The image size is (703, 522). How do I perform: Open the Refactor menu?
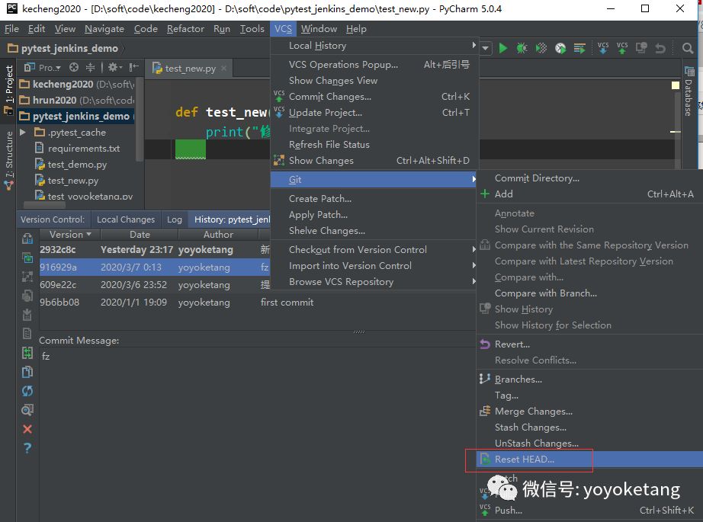(x=185, y=29)
